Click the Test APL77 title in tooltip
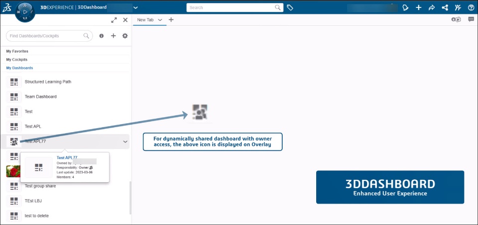478x225 pixels. [x=67, y=157]
